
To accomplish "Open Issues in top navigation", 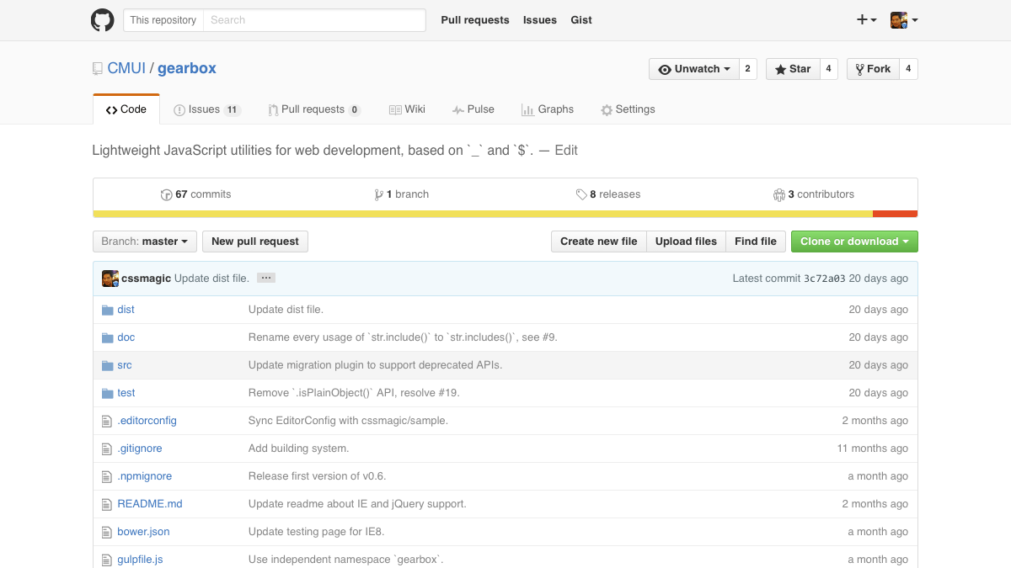I will 540,20.
